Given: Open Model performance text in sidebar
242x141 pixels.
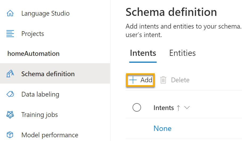Looking at the screenshot, I should click(x=50, y=135).
